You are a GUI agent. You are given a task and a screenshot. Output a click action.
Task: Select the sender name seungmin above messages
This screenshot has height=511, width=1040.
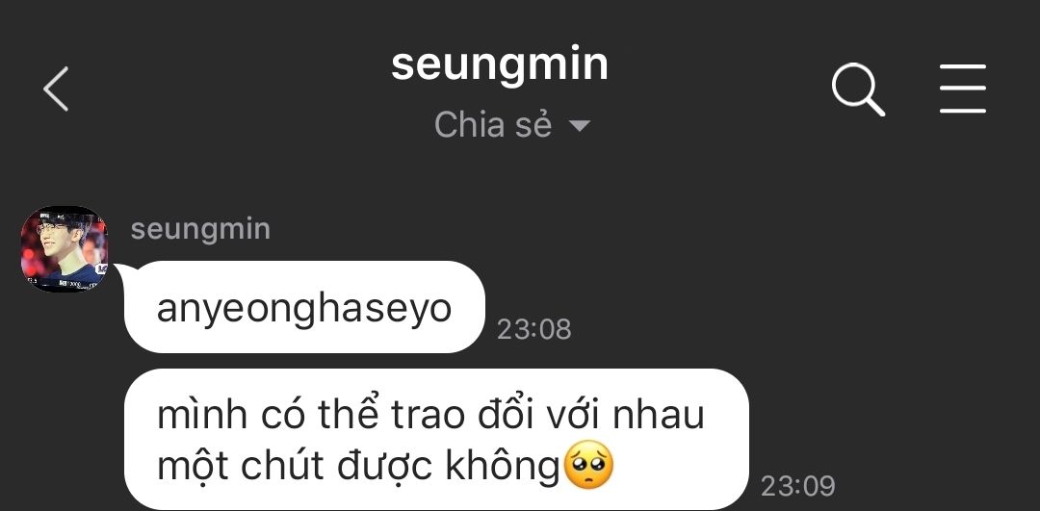(x=200, y=230)
